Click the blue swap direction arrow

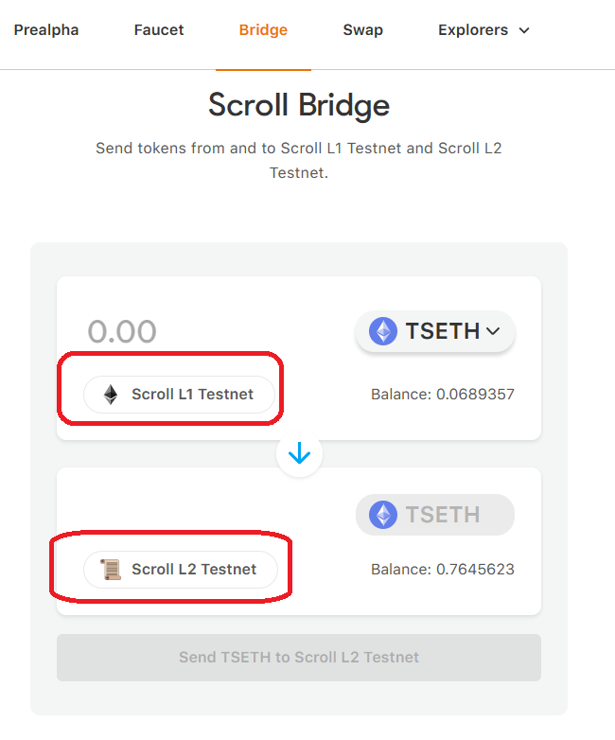pyautogui.click(x=299, y=454)
